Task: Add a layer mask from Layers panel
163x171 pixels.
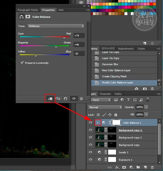Action: pyautogui.click(x=124, y=167)
